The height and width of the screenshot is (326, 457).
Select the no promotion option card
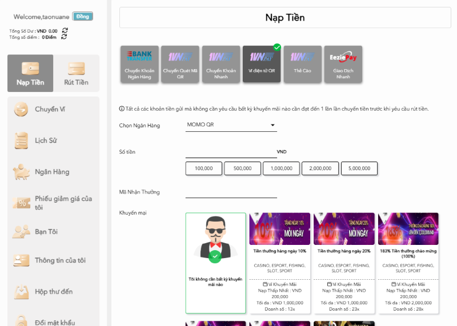215,263
